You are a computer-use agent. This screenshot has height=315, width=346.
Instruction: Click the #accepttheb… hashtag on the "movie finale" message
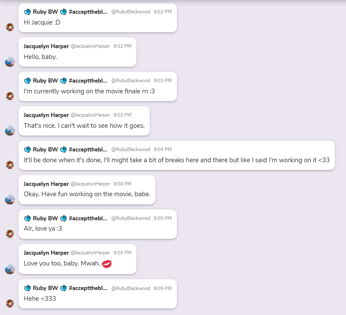[88, 80]
